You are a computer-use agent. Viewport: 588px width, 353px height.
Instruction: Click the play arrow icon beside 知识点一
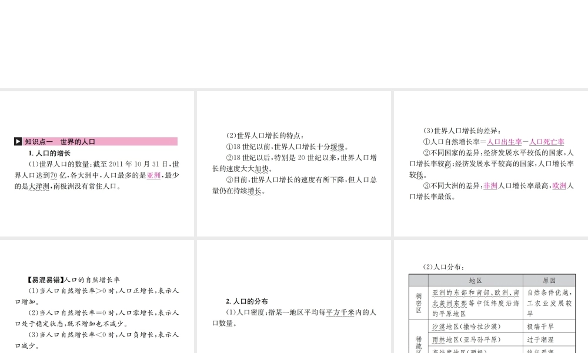pyautogui.click(x=18, y=141)
